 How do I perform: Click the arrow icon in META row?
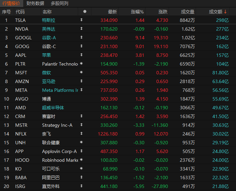click(81, 90)
